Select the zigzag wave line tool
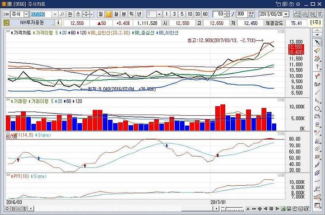This screenshot has width=325, height=215. [317, 181]
